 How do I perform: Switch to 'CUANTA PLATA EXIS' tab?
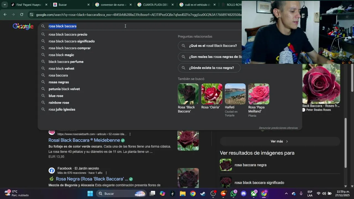155,5
